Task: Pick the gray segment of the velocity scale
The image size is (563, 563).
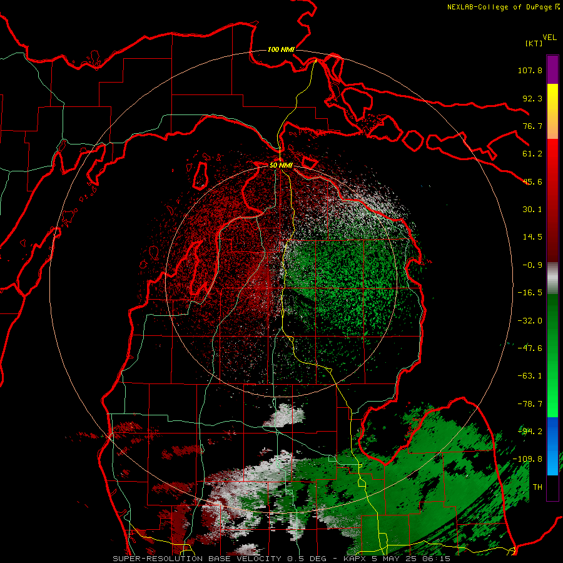Action: (552, 278)
